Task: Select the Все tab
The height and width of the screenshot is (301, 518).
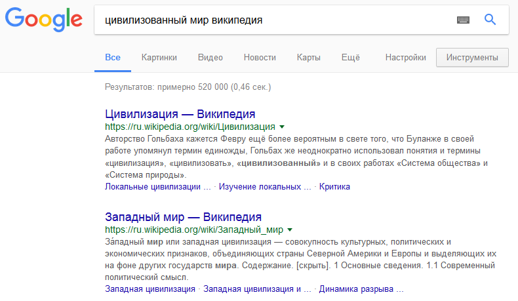Action: point(113,58)
